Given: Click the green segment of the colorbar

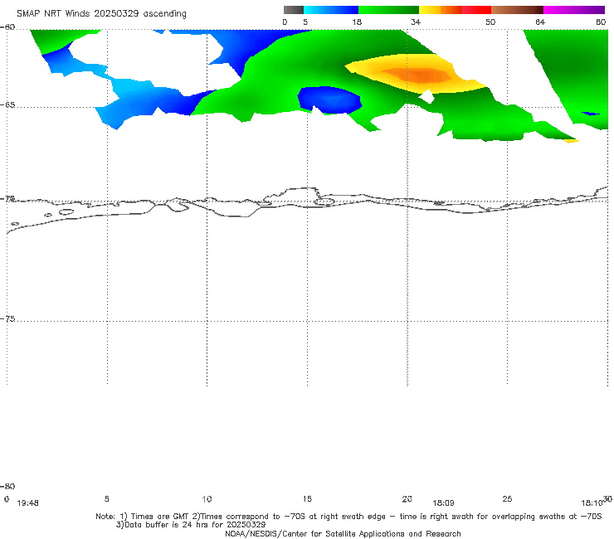Looking at the screenshot, I should click(388, 10).
